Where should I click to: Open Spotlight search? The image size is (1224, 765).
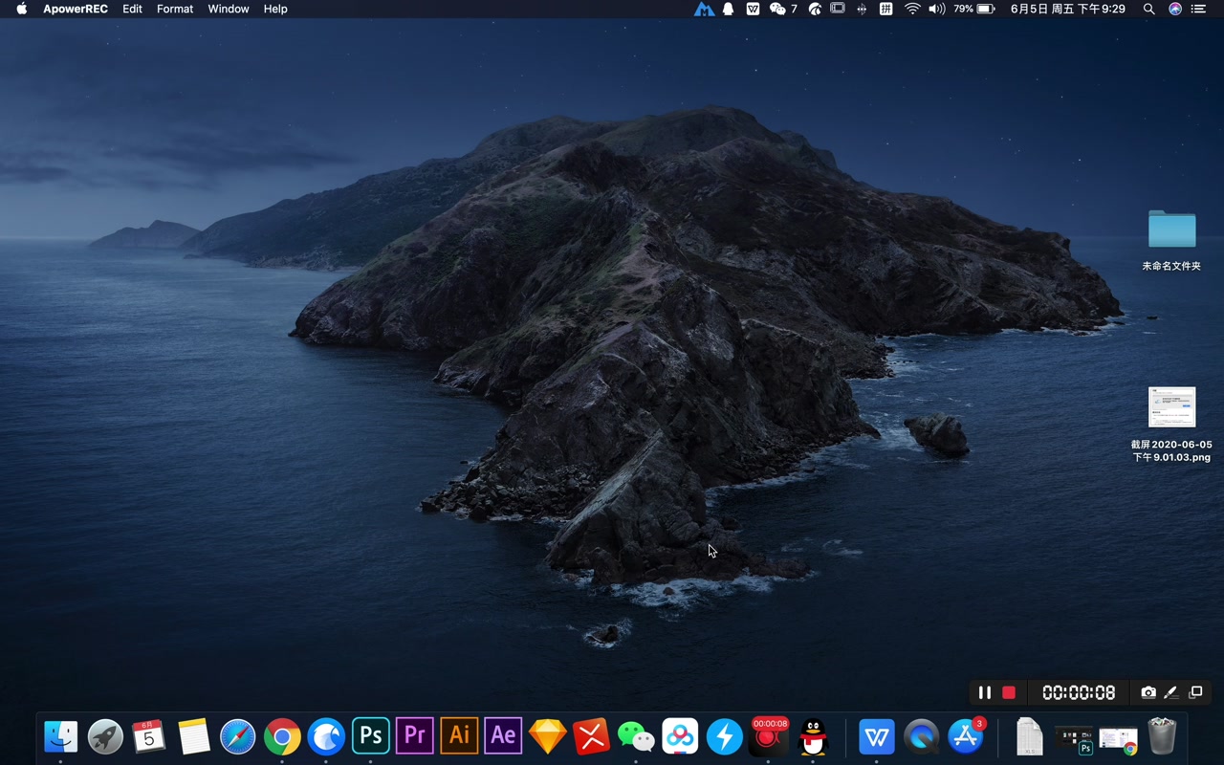pyautogui.click(x=1148, y=9)
